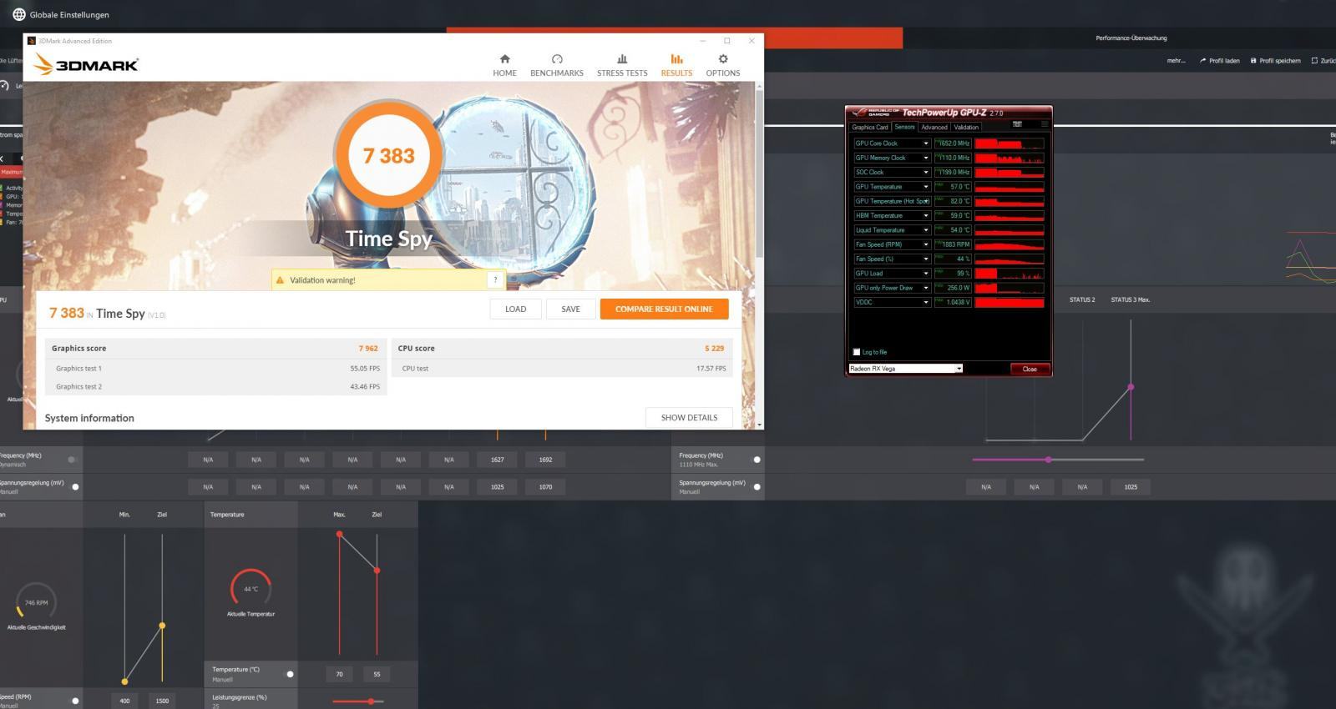Click SHOW DETAILS button
1336x709 pixels.
[689, 417]
